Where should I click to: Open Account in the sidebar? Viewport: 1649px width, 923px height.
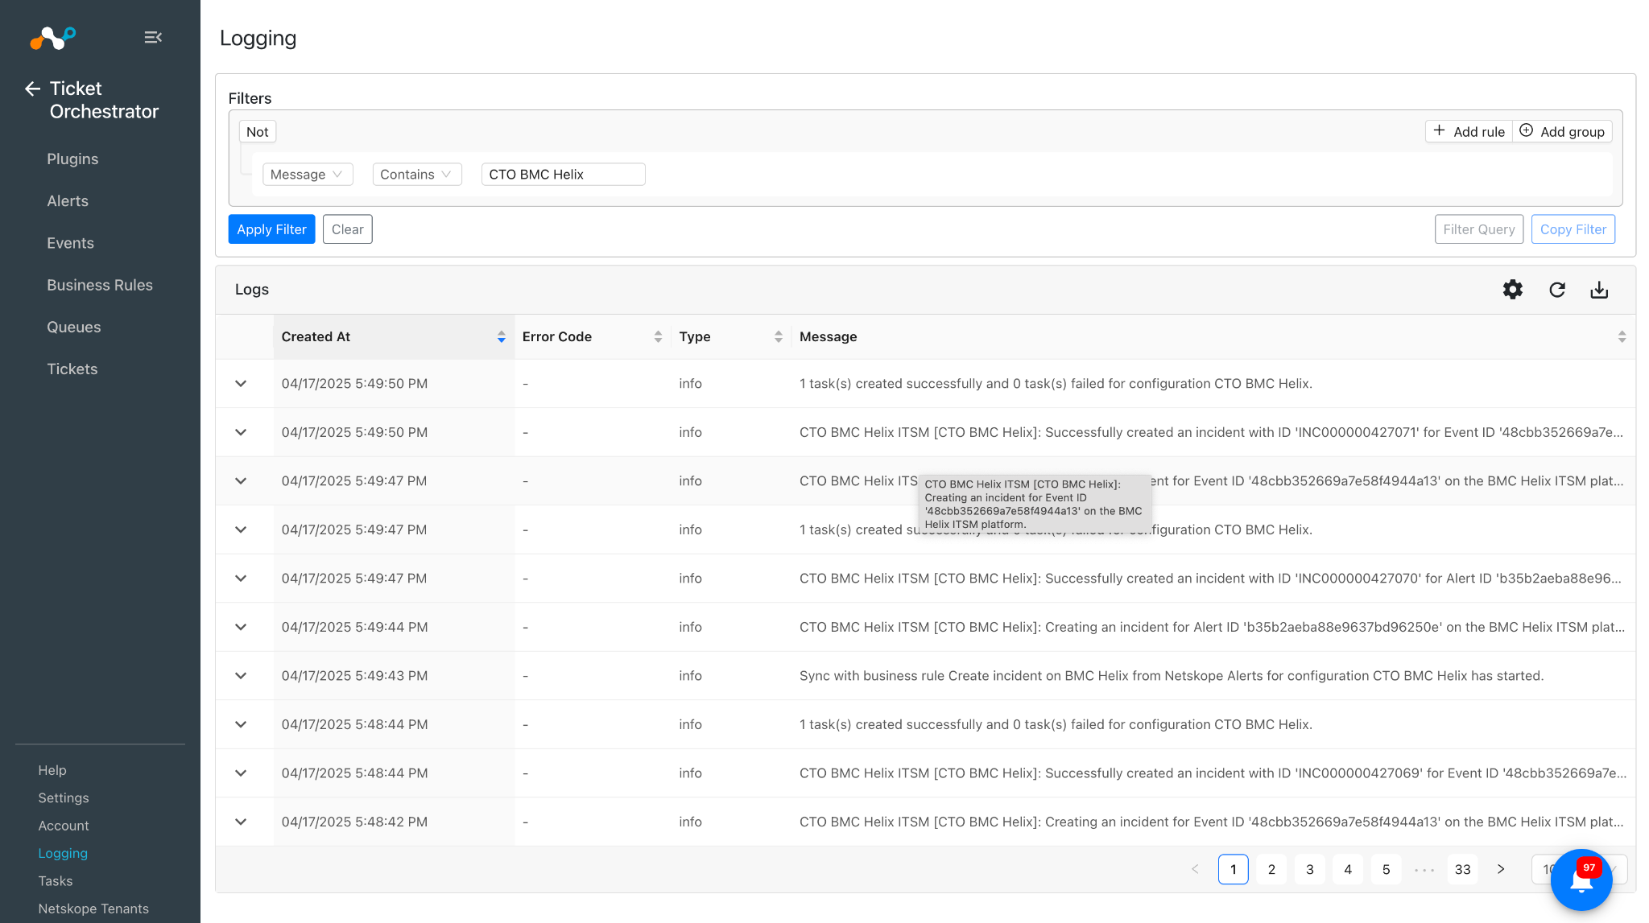[64, 826]
